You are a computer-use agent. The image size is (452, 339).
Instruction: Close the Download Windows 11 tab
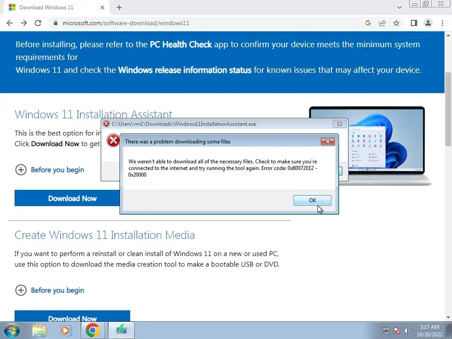point(102,8)
